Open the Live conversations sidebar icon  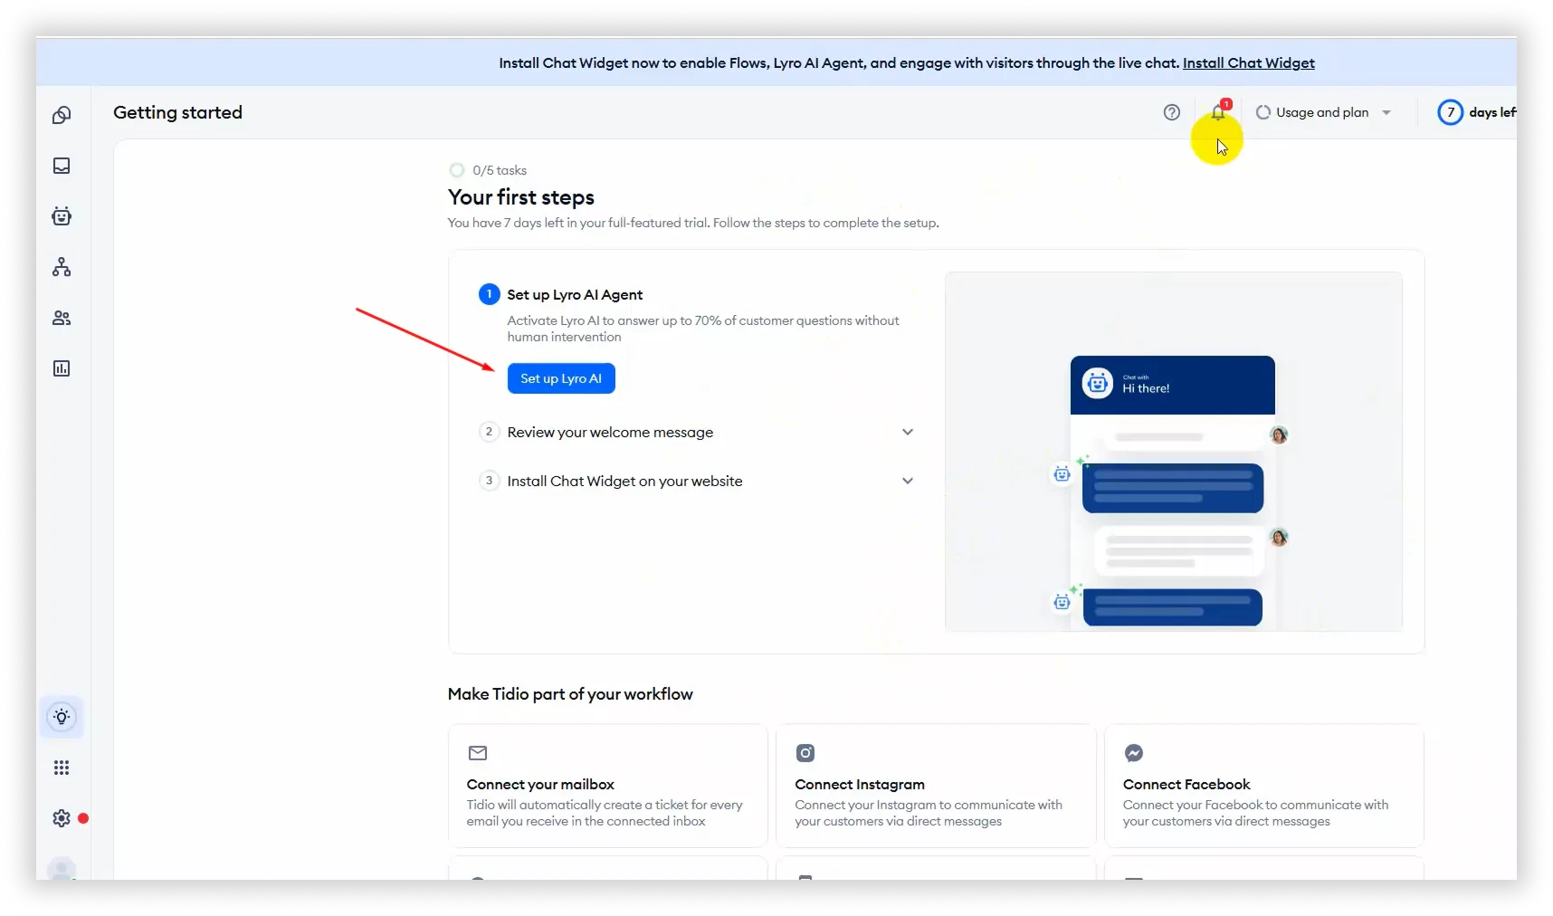coord(62,115)
